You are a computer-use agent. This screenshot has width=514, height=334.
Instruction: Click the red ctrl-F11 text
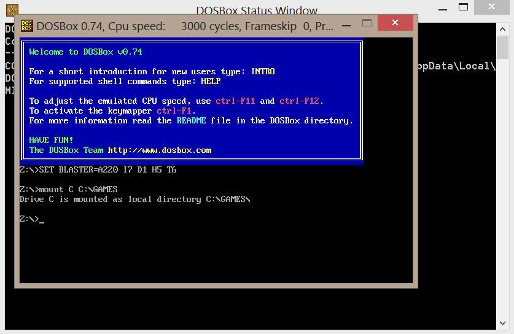(x=235, y=101)
